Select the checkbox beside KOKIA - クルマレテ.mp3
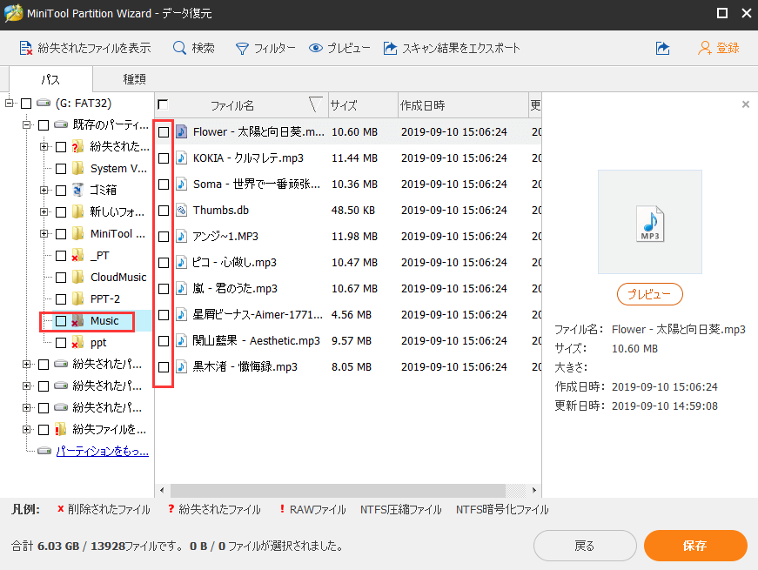This screenshot has height=570, width=758. pos(164,158)
